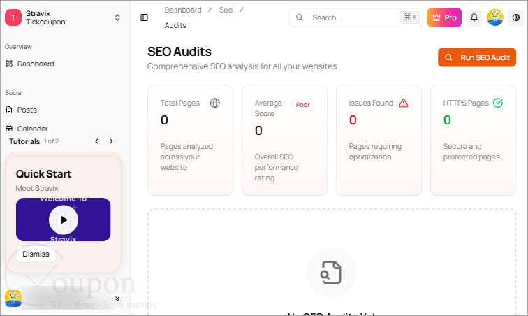Click the 'Overall SEO performance rating' text
The image size is (528, 316).
(276, 167)
